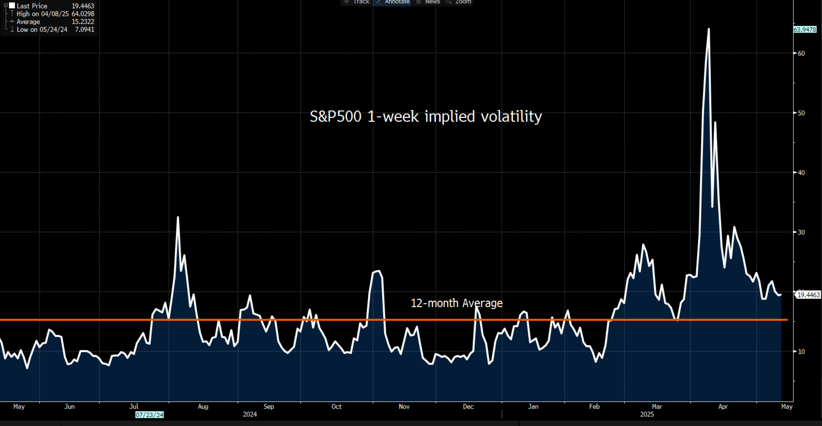The height and width of the screenshot is (426, 822).
Task: Click the Sep label on the date axis
Action: point(269,406)
